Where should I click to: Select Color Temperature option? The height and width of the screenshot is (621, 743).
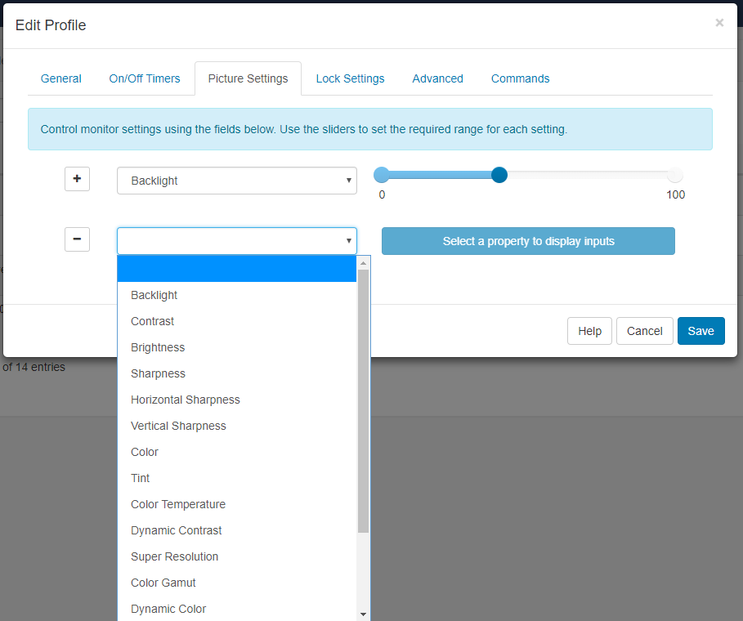coord(178,504)
